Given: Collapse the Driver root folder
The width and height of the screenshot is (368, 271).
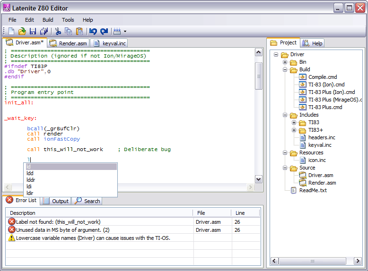Looking at the screenshot, I should coord(276,55).
